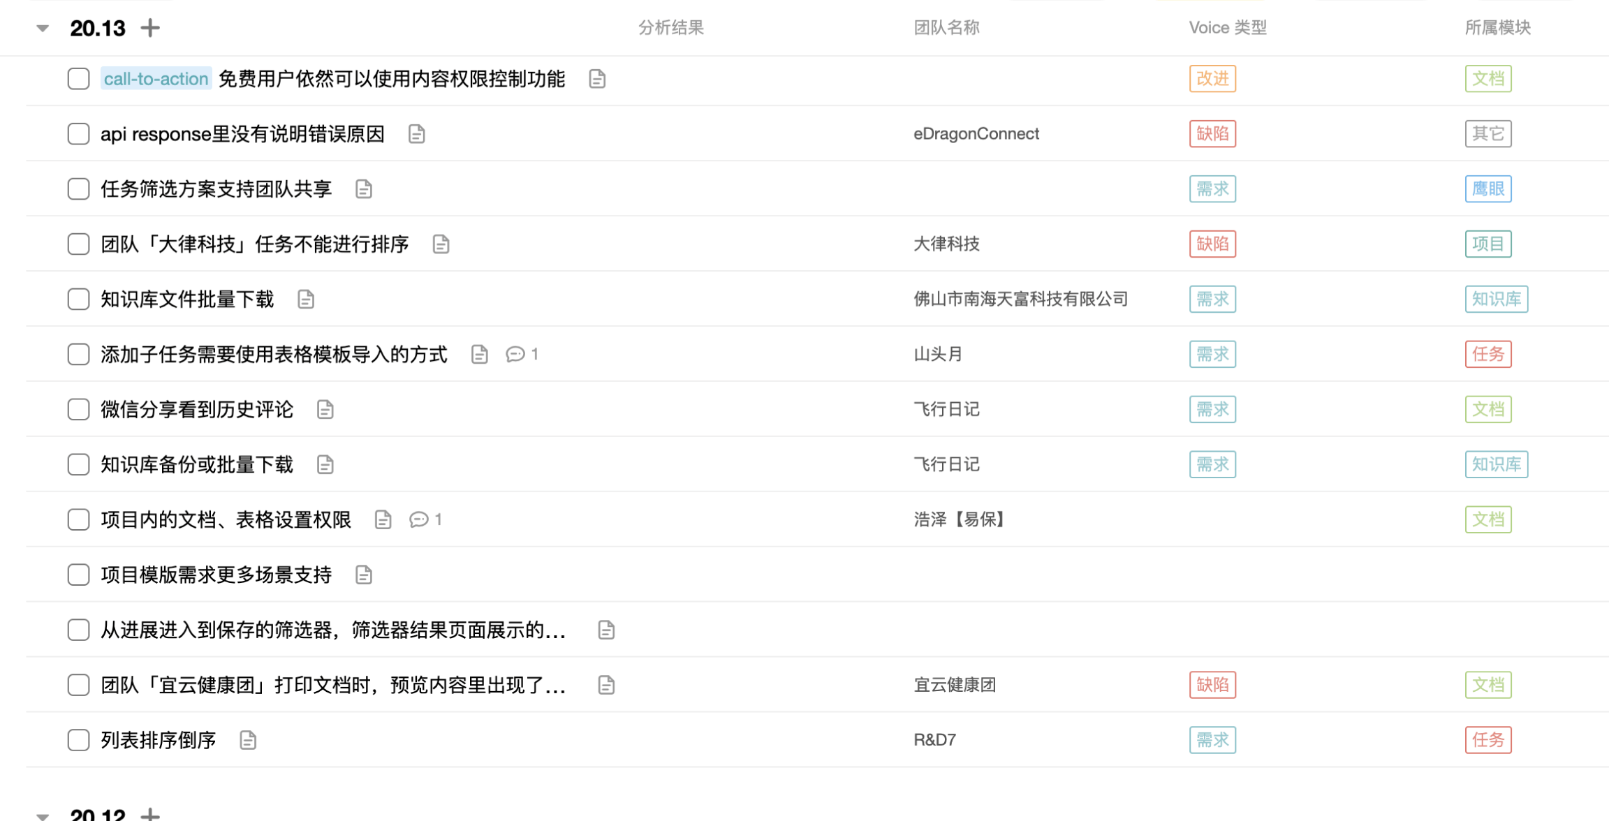1609x821 pixels.
Task: Check the 列表排序倒序 checkbox
Action: tap(79, 741)
